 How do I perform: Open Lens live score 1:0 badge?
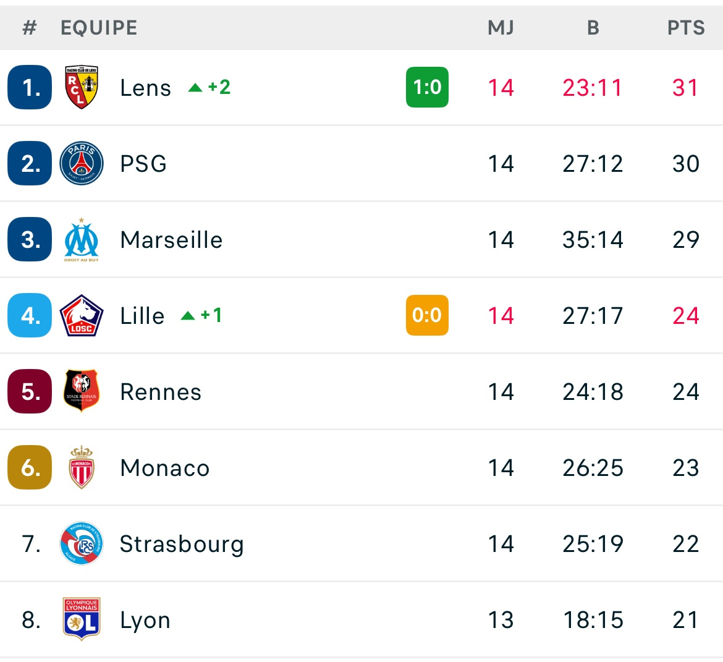427,87
